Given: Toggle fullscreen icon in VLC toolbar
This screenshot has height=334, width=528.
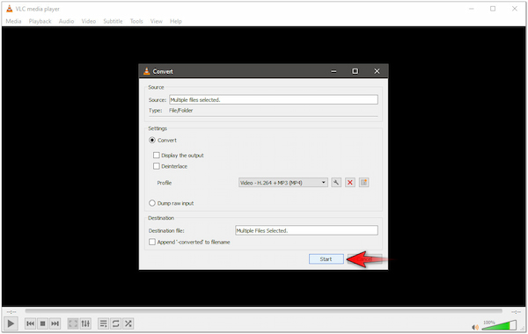Looking at the screenshot, I should [x=73, y=323].
